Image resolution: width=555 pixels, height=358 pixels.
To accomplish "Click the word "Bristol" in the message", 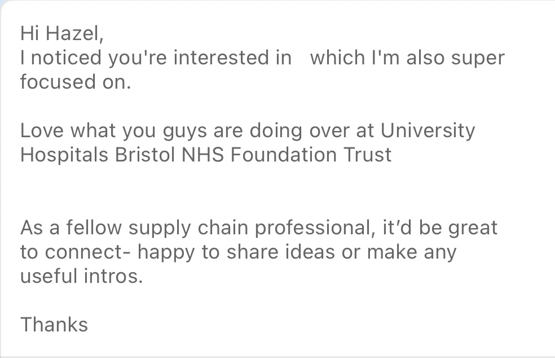I will (x=145, y=155).
